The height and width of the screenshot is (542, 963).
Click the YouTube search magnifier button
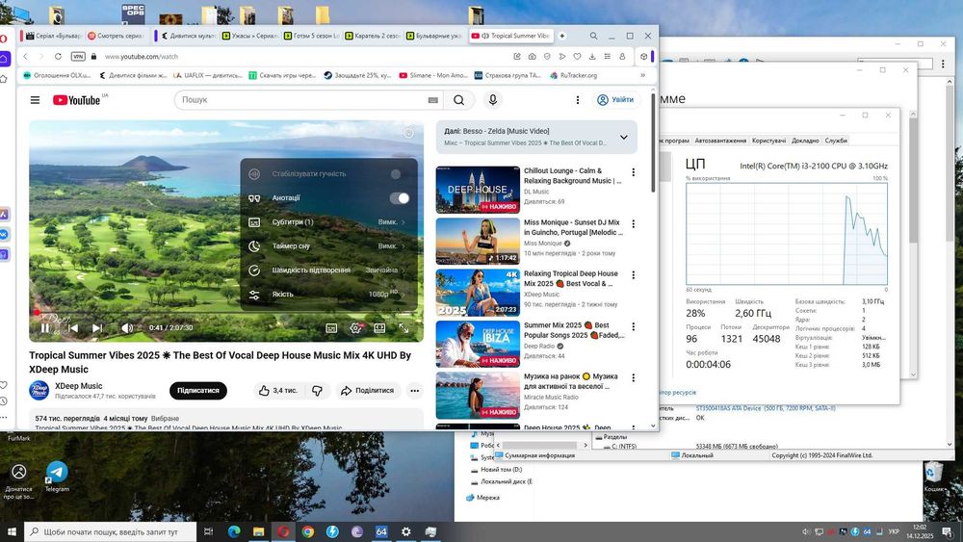[458, 100]
